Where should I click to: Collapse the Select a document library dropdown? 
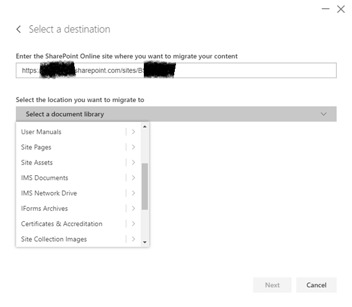pos(323,114)
